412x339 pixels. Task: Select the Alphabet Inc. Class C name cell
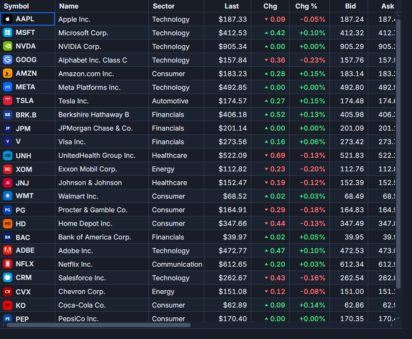(x=102, y=60)
